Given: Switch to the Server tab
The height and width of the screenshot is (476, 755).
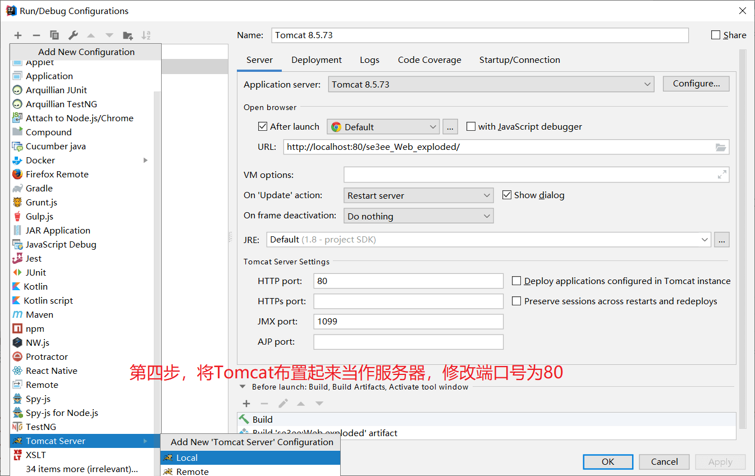Looking at the screenshot, I should pyautogui.click(x=259, y=60).
